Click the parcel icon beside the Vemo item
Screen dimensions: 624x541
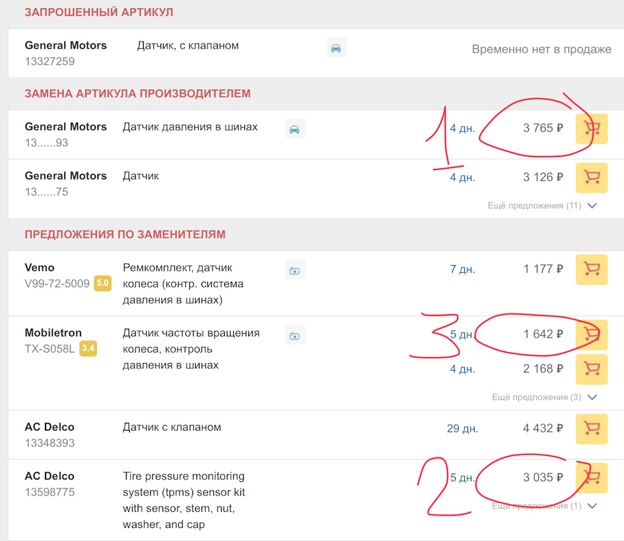click(295, 269)
